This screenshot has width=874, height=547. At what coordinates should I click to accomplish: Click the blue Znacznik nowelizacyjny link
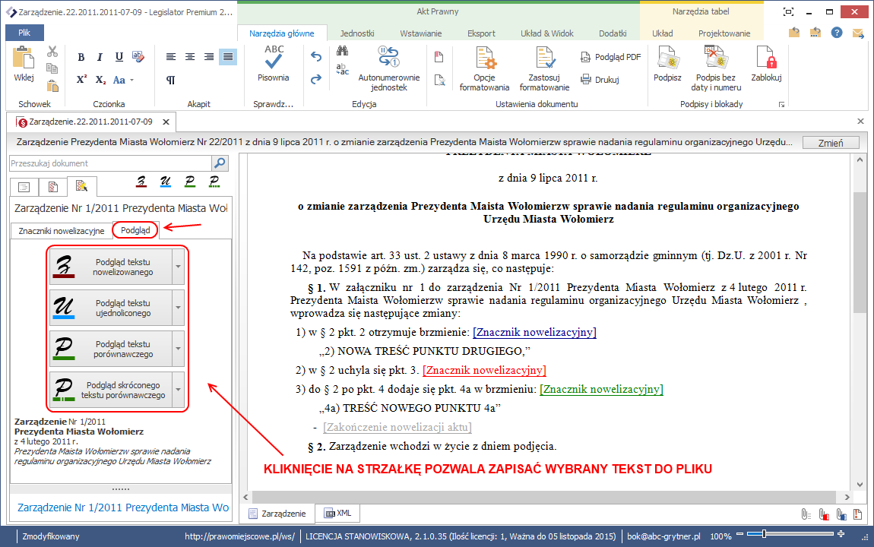tap(534, 333)
